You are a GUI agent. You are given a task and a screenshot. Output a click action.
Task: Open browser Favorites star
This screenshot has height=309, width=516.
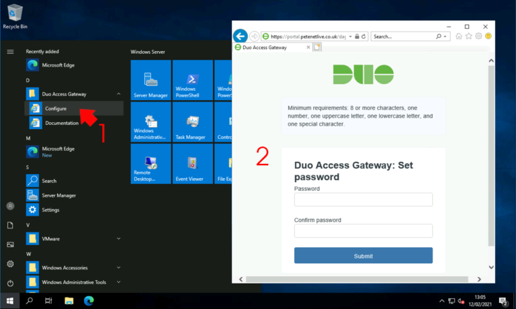coord(468,36)
